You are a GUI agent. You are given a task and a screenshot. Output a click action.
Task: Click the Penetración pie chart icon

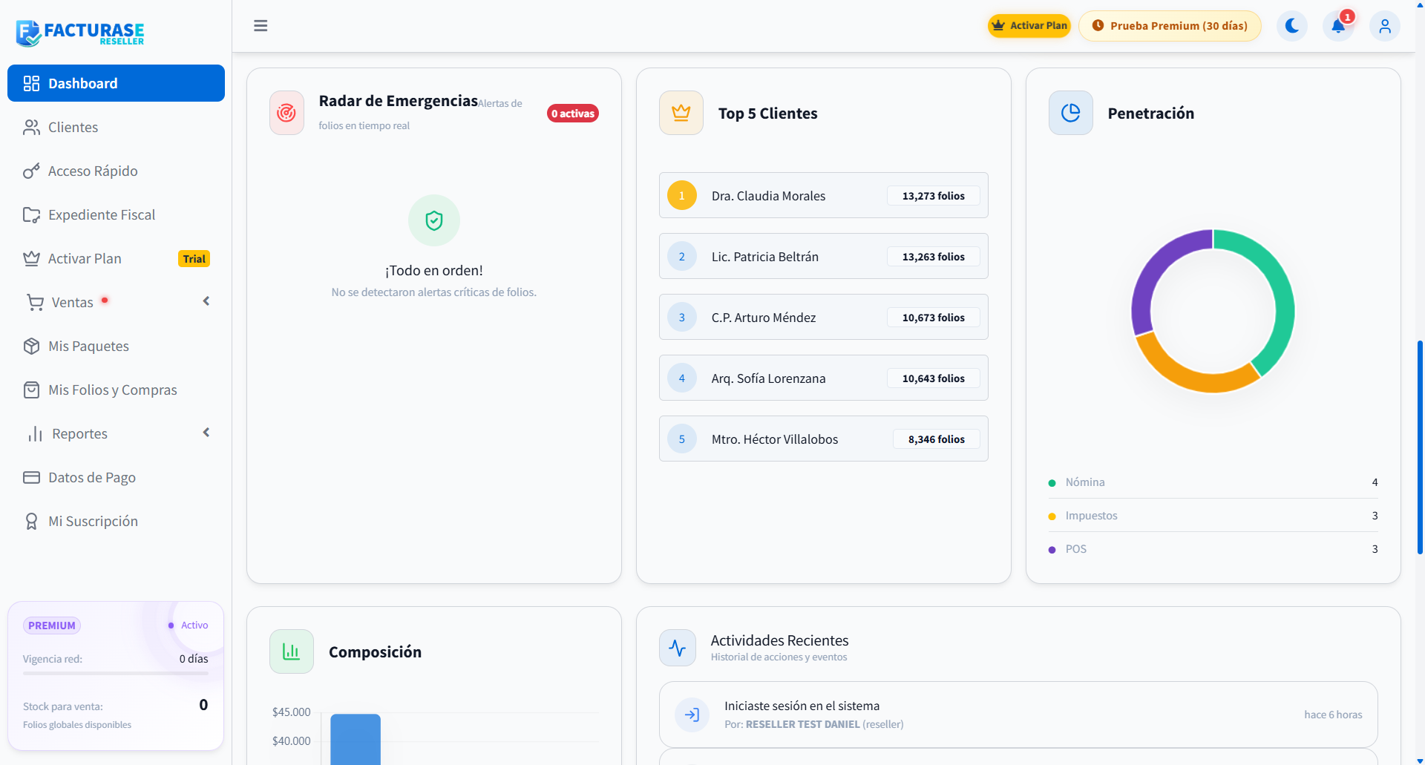tap(1071, 113)
